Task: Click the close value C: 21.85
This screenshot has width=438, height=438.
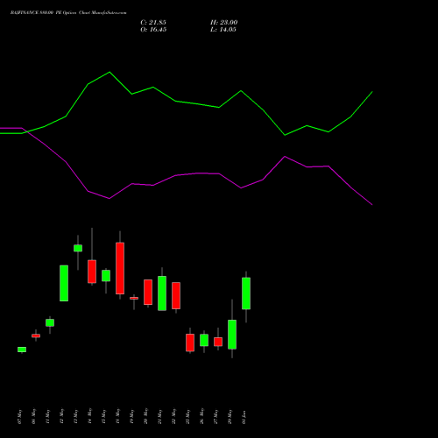Action: coord(153,22)
